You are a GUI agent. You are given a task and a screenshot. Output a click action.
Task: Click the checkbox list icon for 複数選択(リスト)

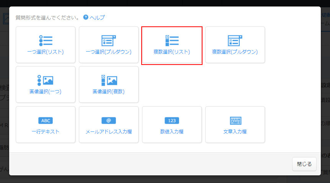coord(172,40)
